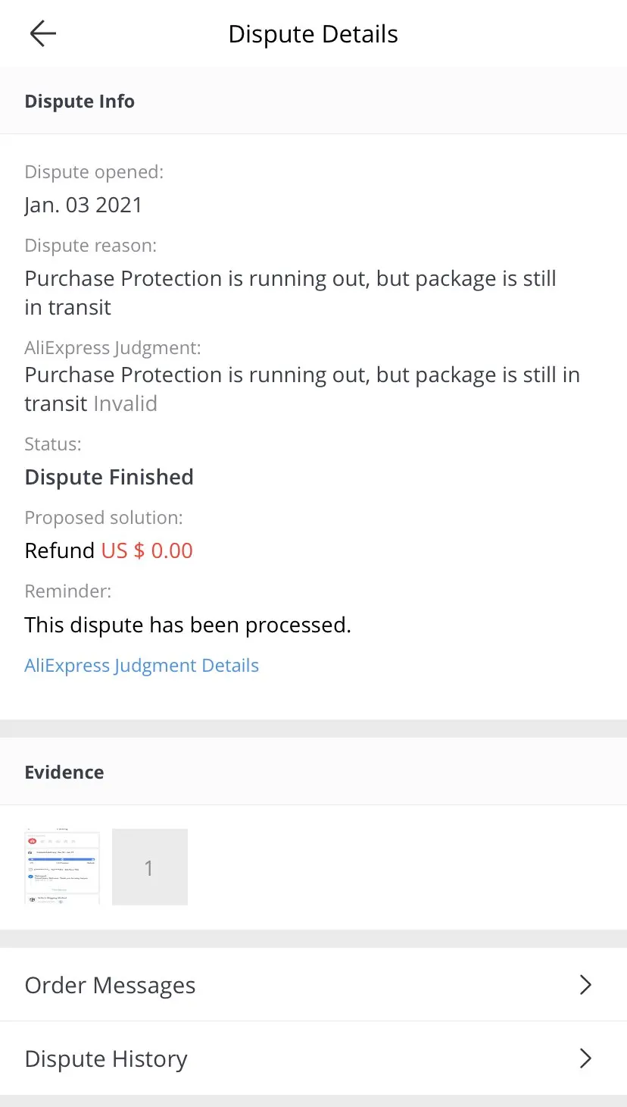Tap the red US $ 0.00 refund amount
The width and height of the screenshot is (627, 1107).
tap(147, 550)
